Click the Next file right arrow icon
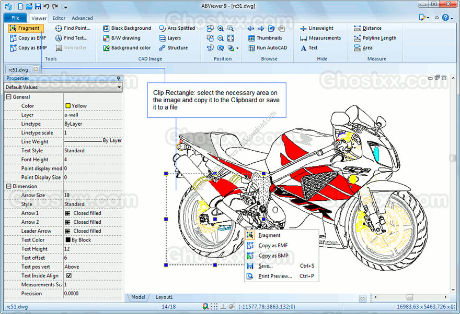Screen dimensions: 460x314 (261, 28)
